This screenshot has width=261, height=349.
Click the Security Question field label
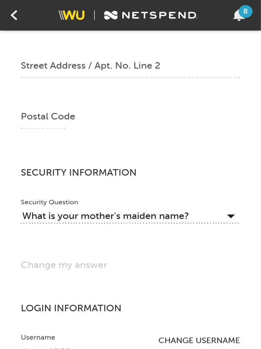pos(49,202)
